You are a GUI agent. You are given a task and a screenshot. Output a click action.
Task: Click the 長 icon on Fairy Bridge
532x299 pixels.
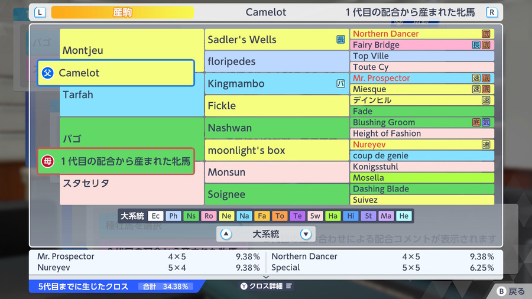pos(476,45)
